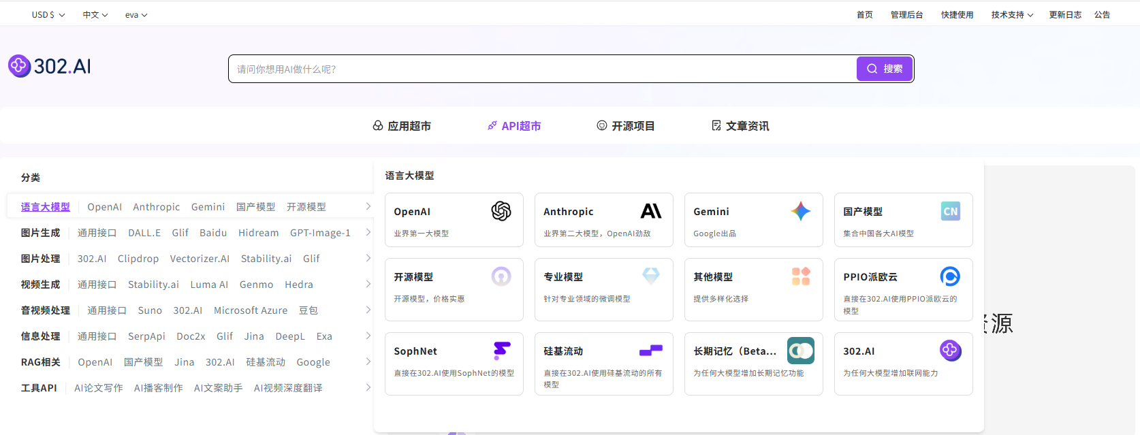Open the 更新日志 link

click(1065, 14)
